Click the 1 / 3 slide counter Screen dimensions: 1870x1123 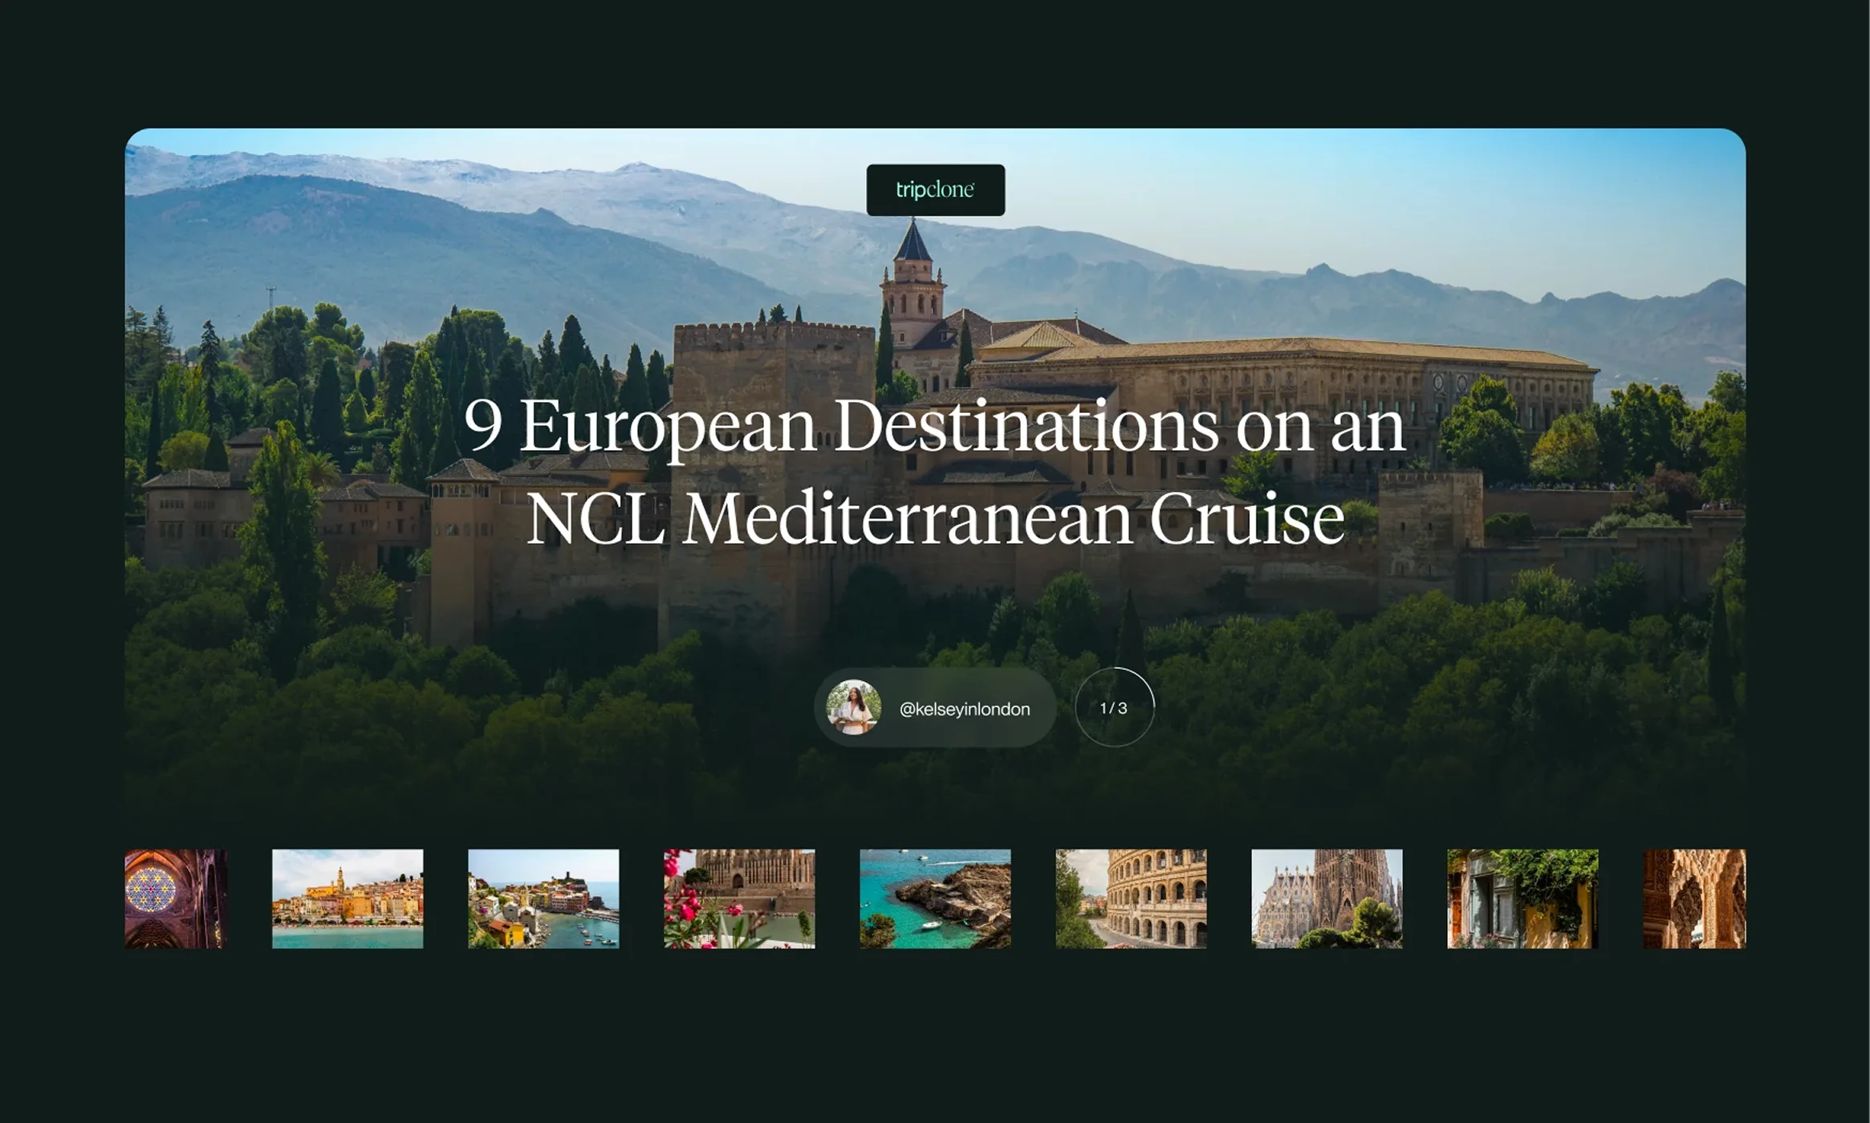(x=1114, y=707)
